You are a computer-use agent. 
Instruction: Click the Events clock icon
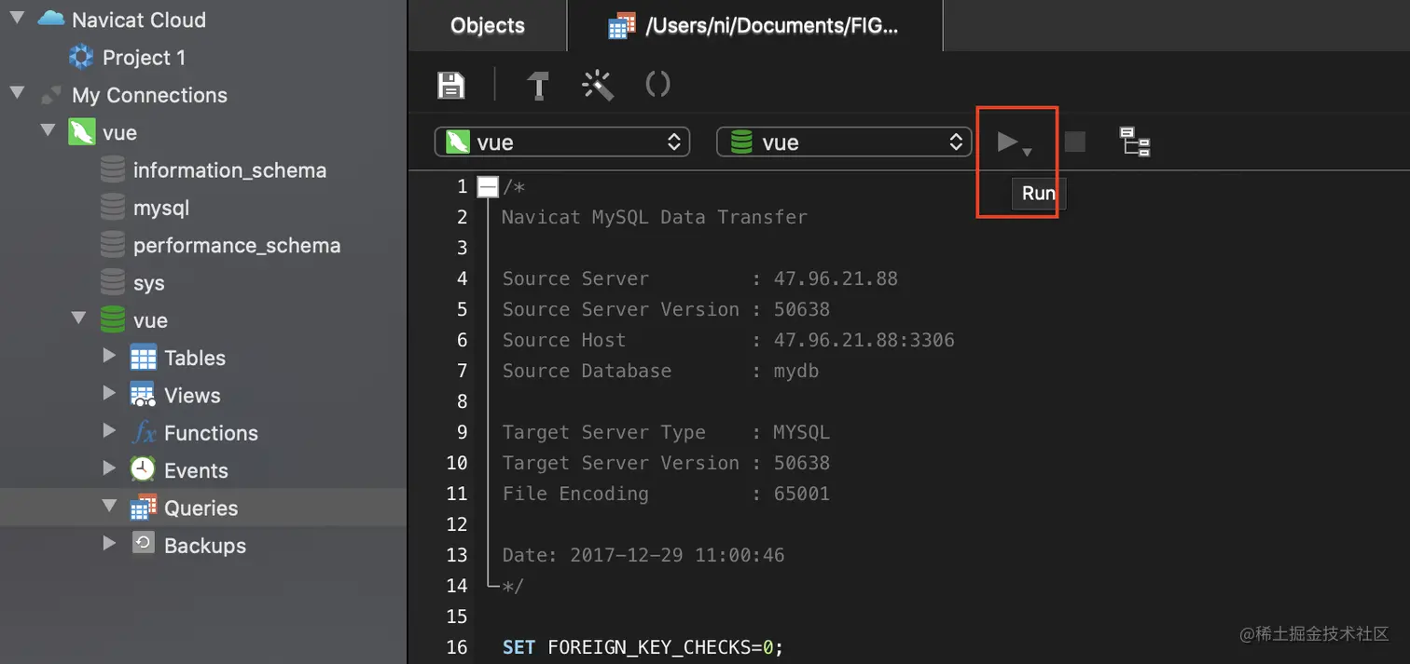click(144, 470)
